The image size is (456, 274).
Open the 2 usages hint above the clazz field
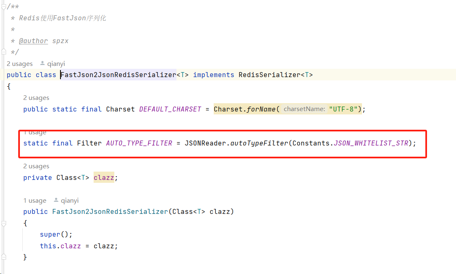pos(36,166)
